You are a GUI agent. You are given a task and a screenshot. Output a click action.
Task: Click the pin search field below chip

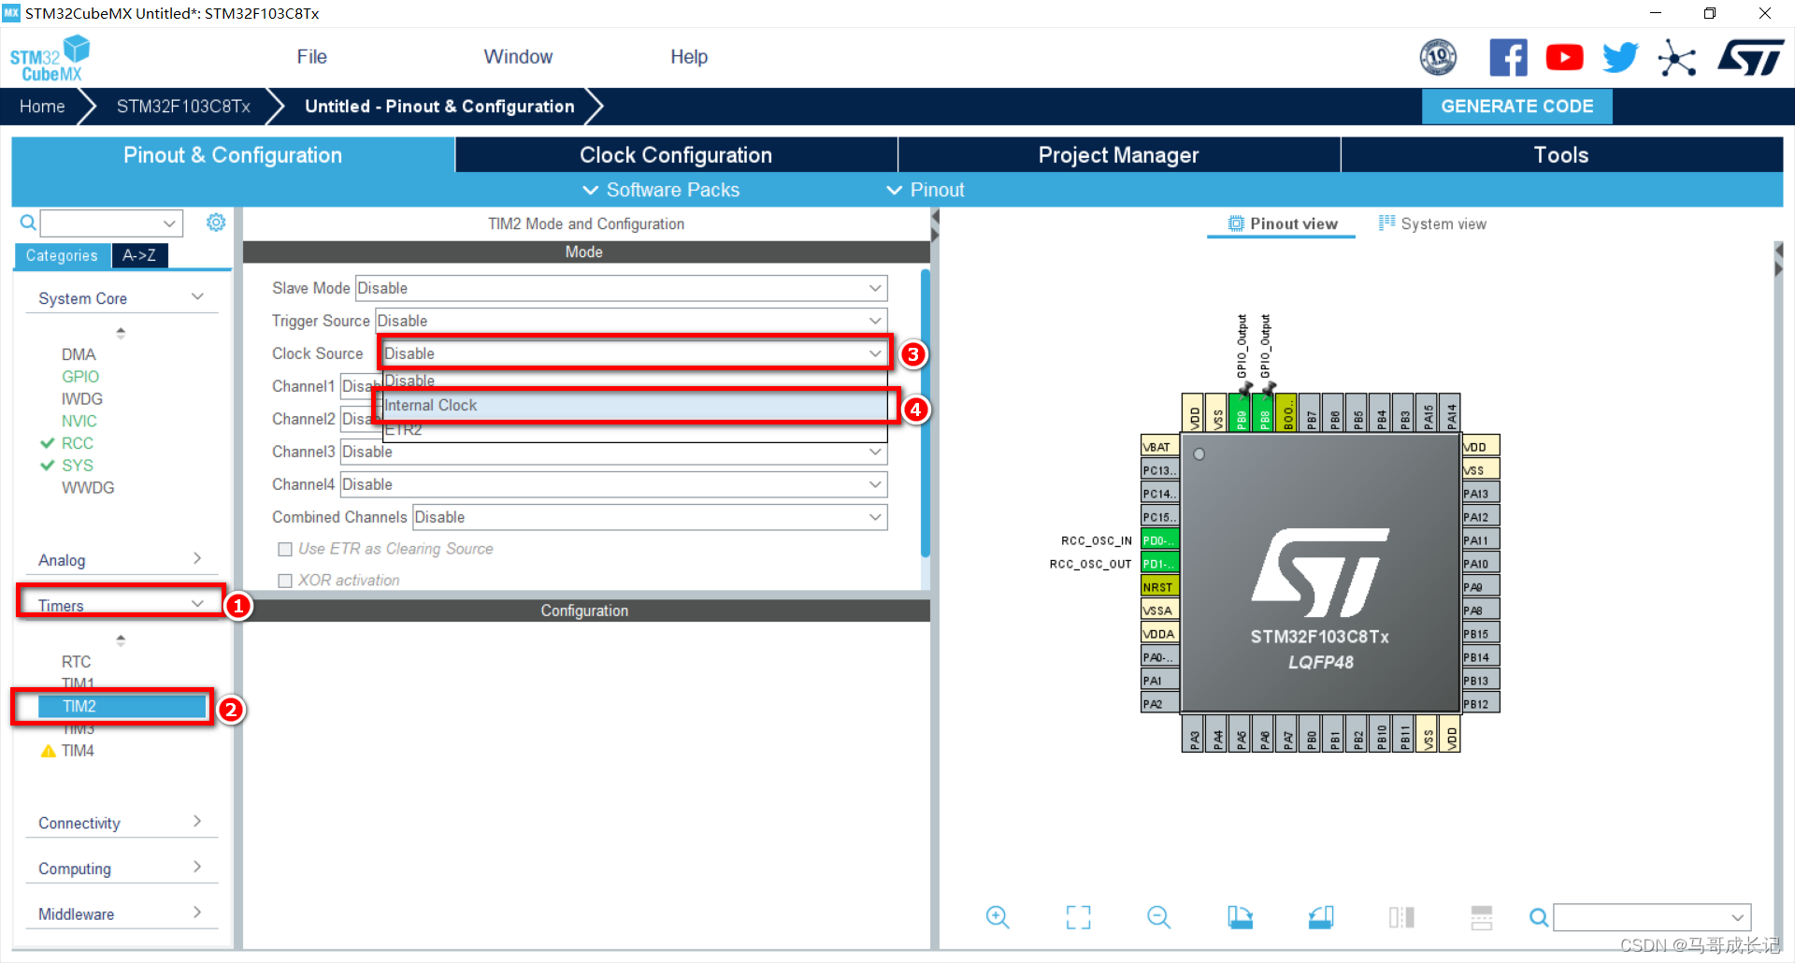pyautogui.click(x=1652, y=917)
